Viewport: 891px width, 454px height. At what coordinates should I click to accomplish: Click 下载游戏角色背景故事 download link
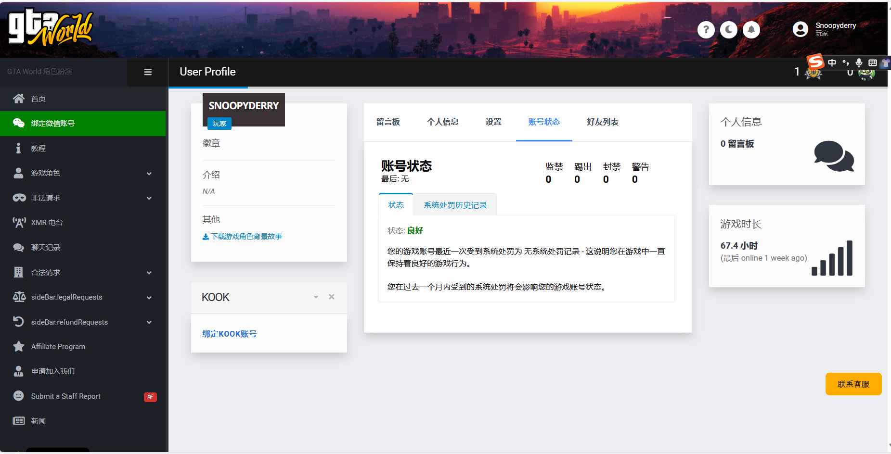[x=242, y=237]
